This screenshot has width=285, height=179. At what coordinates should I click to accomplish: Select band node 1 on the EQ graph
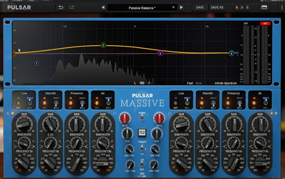click(x=36, y=63)
